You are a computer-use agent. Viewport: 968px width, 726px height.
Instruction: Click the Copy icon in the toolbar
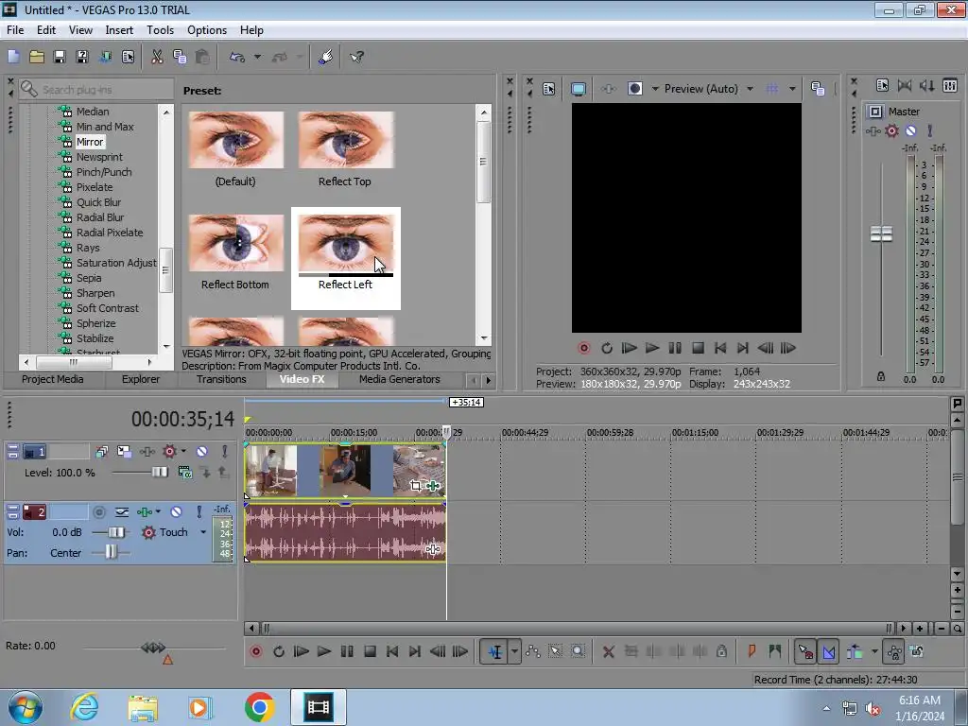coord(180,57)
